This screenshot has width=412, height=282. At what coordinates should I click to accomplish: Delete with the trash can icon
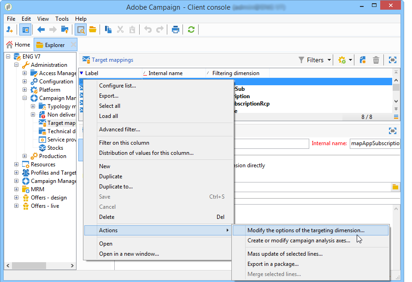click(x=376, y=60)
